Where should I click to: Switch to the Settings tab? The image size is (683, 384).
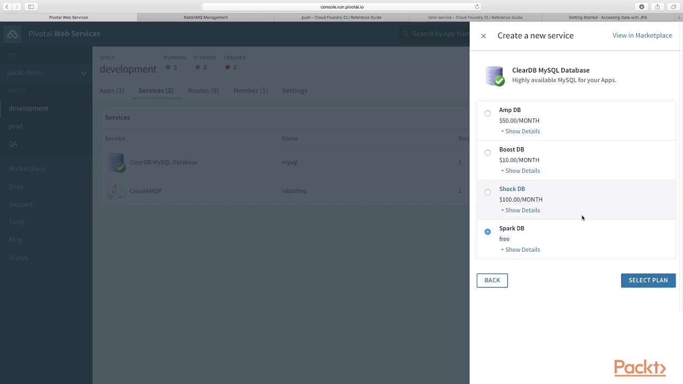(x=295, y=91)
